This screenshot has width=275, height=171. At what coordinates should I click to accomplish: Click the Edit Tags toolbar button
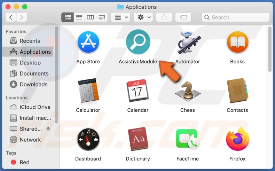coord(183,17)
